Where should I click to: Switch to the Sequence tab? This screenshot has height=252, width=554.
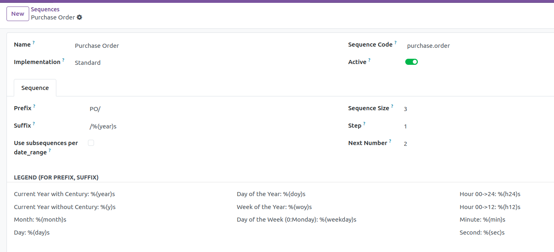35,88
